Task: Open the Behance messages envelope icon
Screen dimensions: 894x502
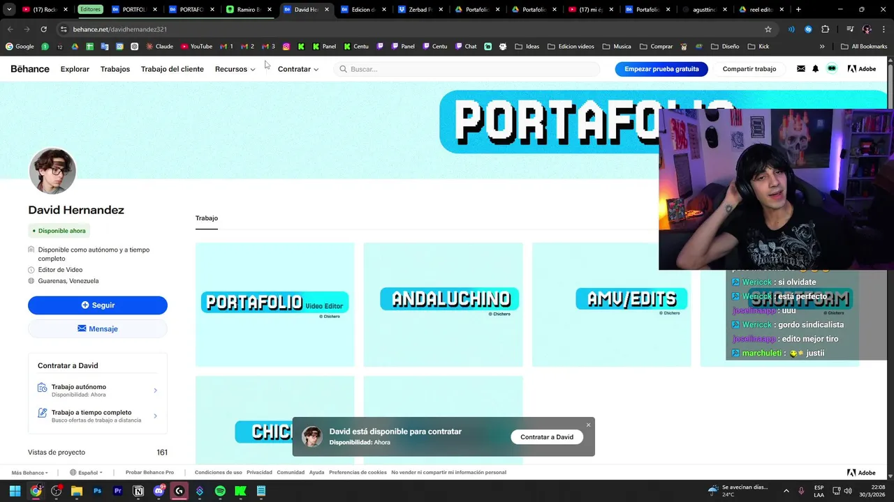Action: coord(800,69)
